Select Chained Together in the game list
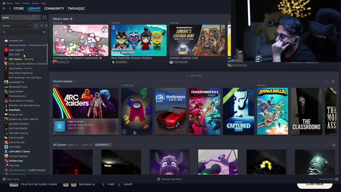This screenshot has height=192, width=341. [18, 156]
